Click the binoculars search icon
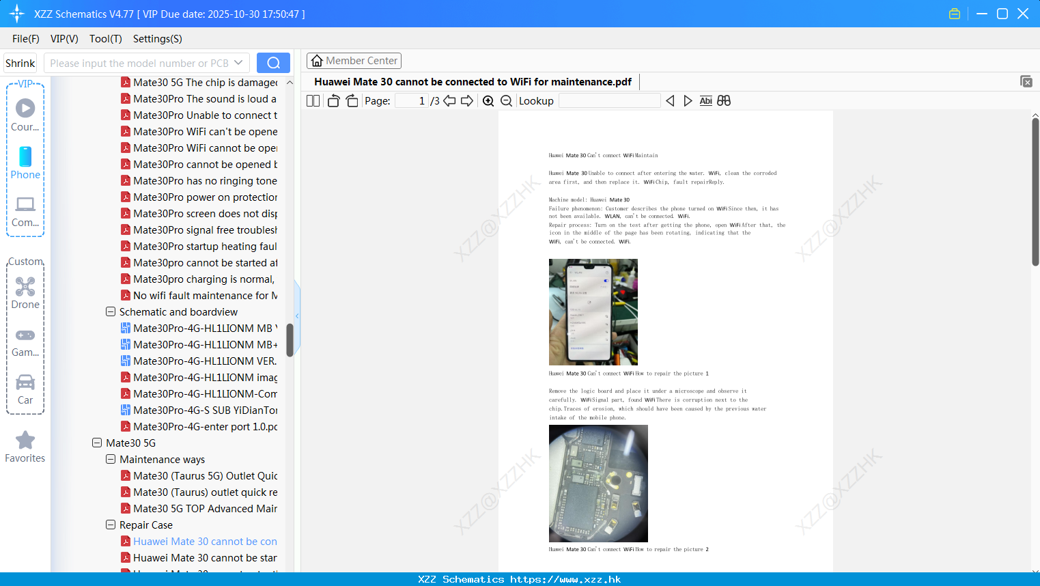 (x=724, y=101)
